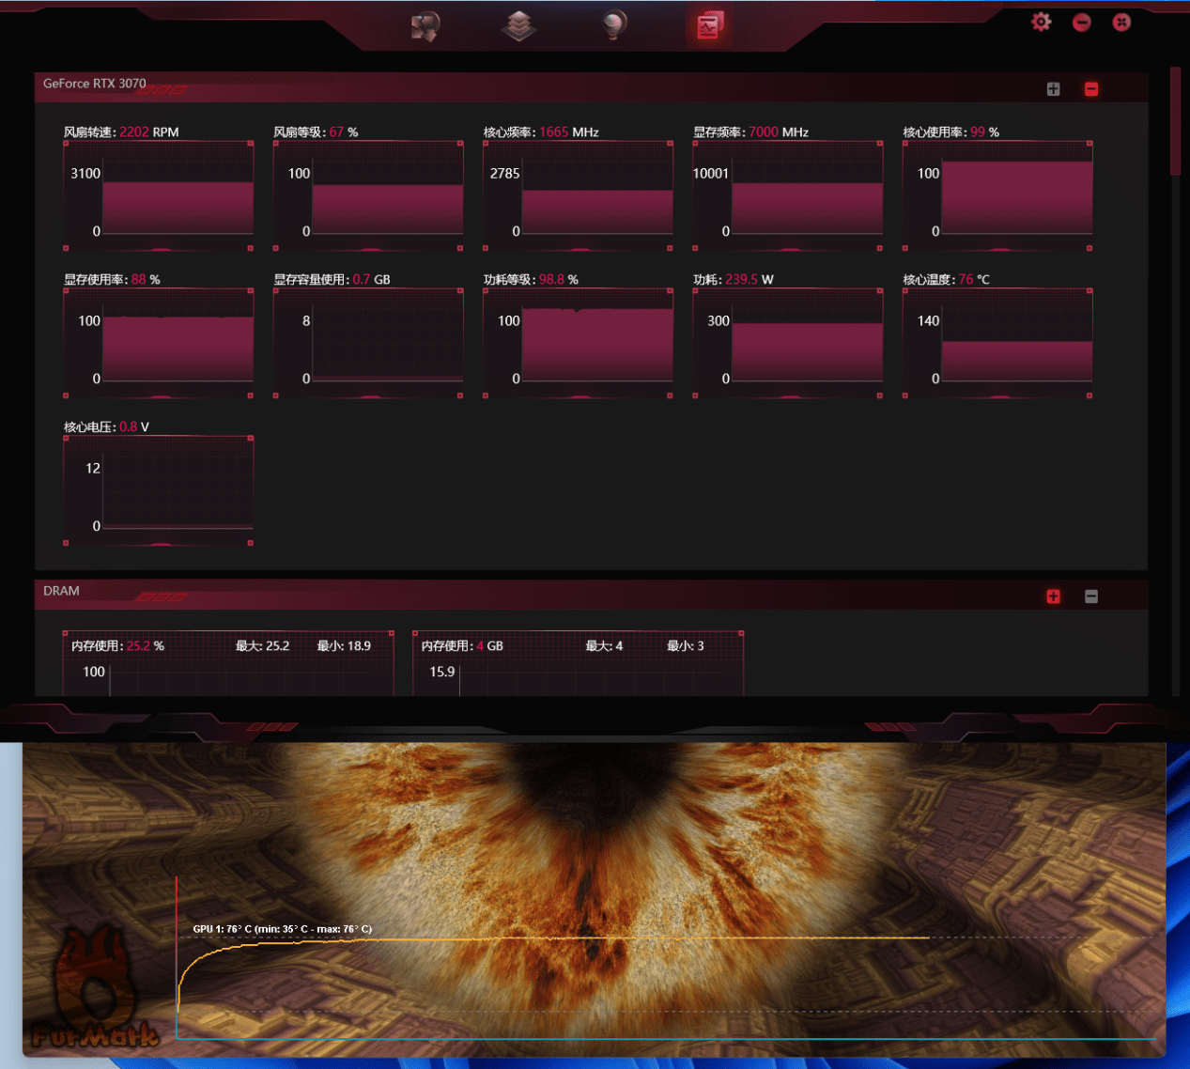Click the 最小: 3 value
This screenshot has width=1190, height=1069.
pyautogui.click(x=686, y=646)
